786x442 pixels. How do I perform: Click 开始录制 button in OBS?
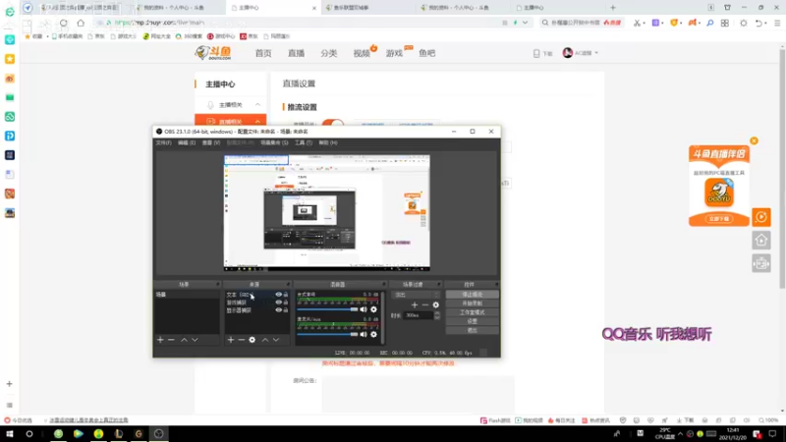[x=472, y=304]
